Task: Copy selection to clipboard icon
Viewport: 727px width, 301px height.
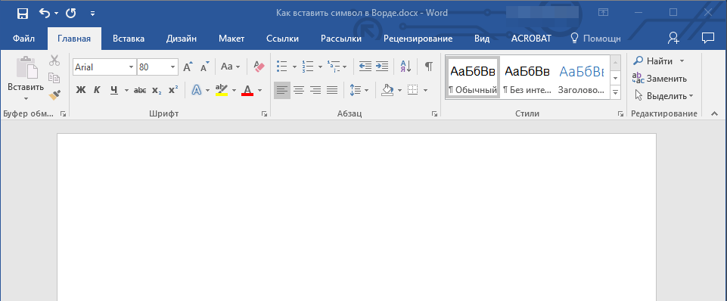Action: click(54, 77)
